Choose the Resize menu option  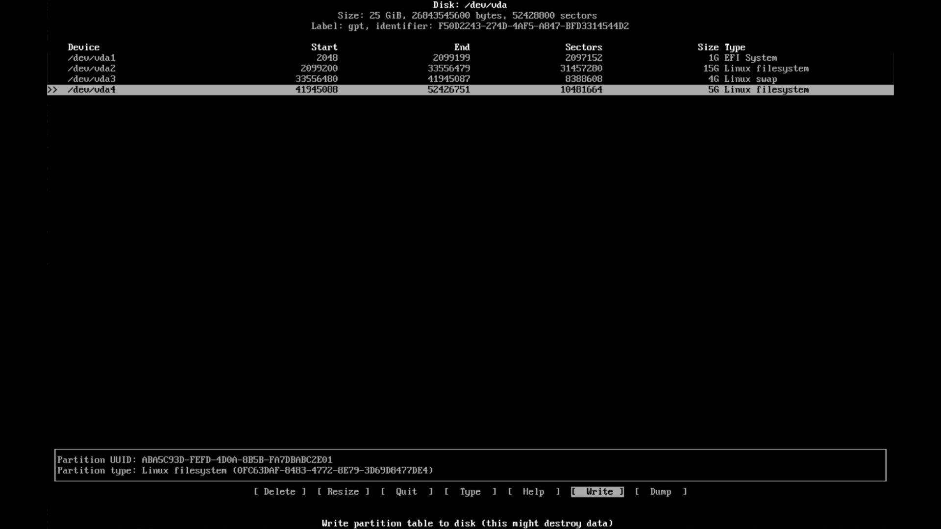tap(343, 491)
